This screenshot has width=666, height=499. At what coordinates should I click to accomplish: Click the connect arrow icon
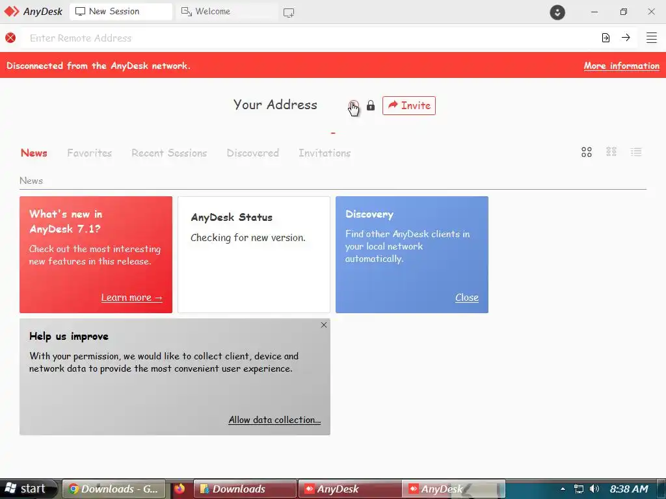pos(626,38)
